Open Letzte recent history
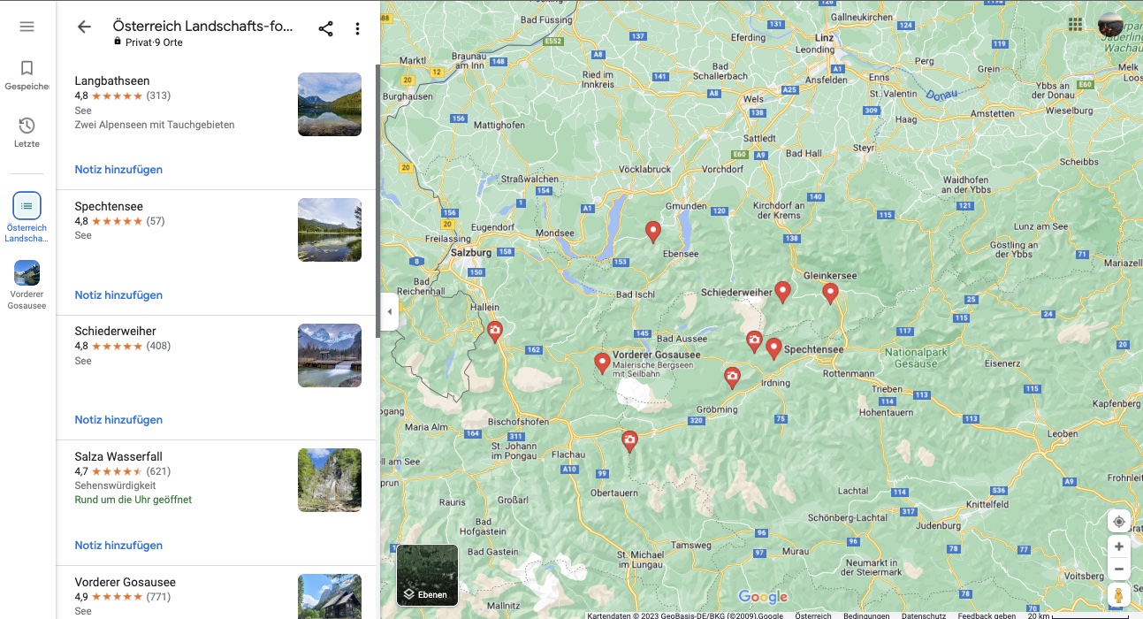Image resolution: width=1143 pixels, height=619 pixels. click(x=27, y=133)
